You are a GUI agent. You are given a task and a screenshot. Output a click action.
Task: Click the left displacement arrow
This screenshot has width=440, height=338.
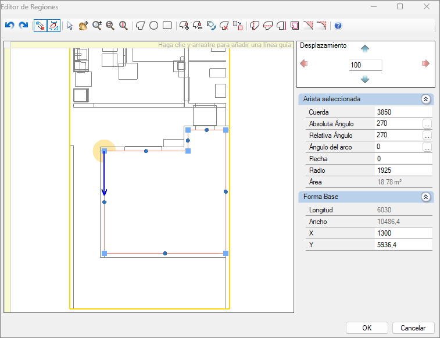pos(303,63)
